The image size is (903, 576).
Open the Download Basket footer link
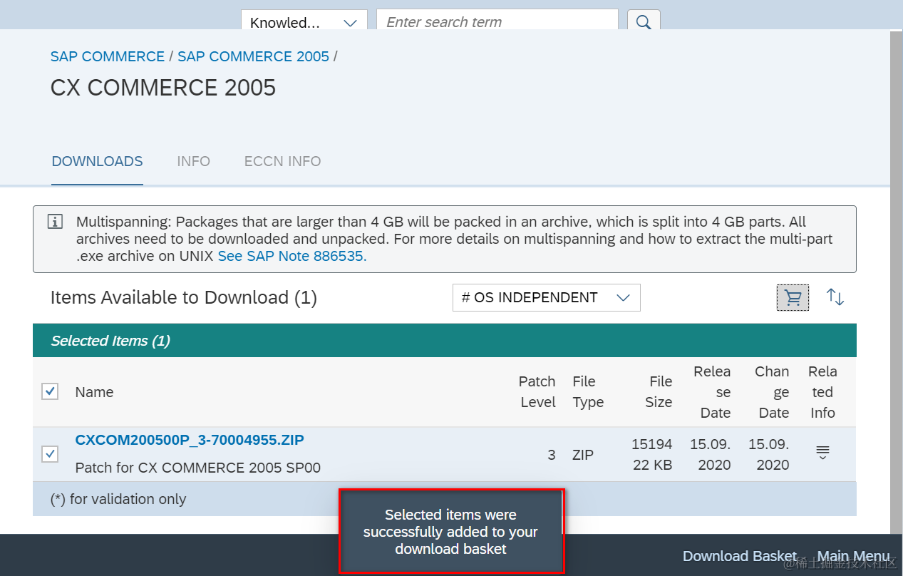pos(739,556)
